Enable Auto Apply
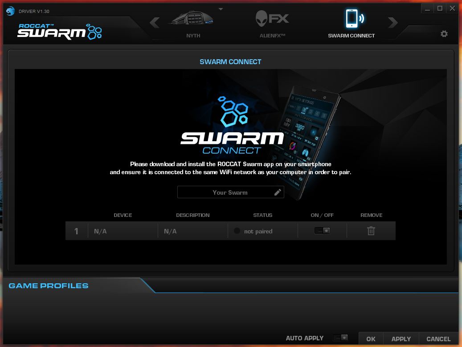Screen dimensions: 462x347 click(340, 338)
